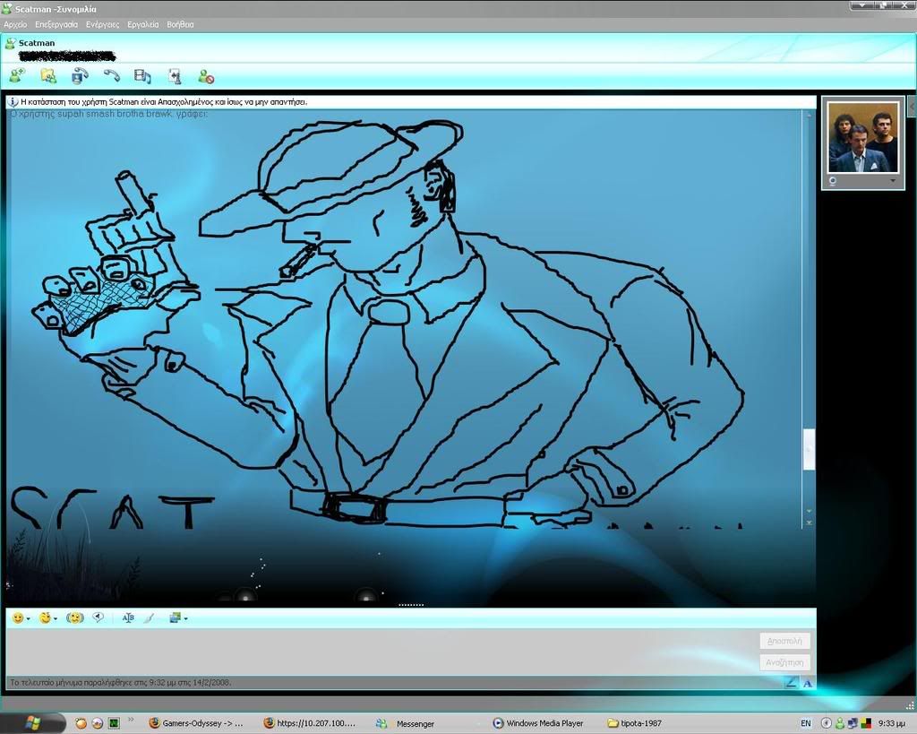Click the voice clip icon

[x=99, y=617]
